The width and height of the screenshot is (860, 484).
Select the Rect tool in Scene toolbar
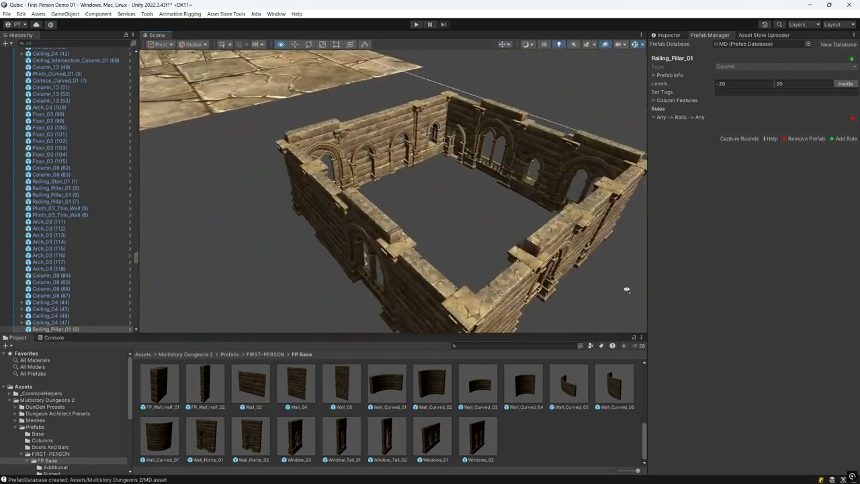[x=336, y=44]
